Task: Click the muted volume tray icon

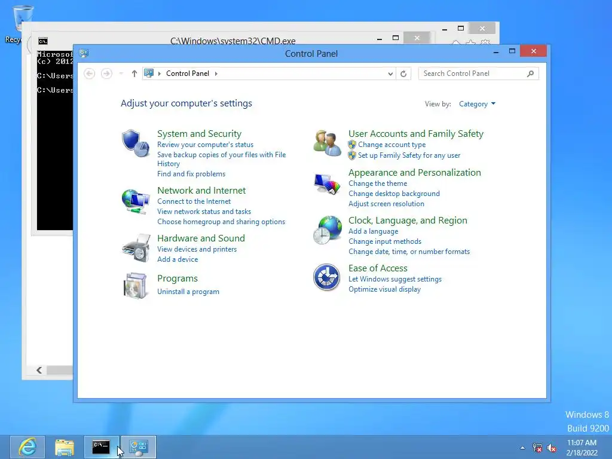Action: tap(552, 448)
